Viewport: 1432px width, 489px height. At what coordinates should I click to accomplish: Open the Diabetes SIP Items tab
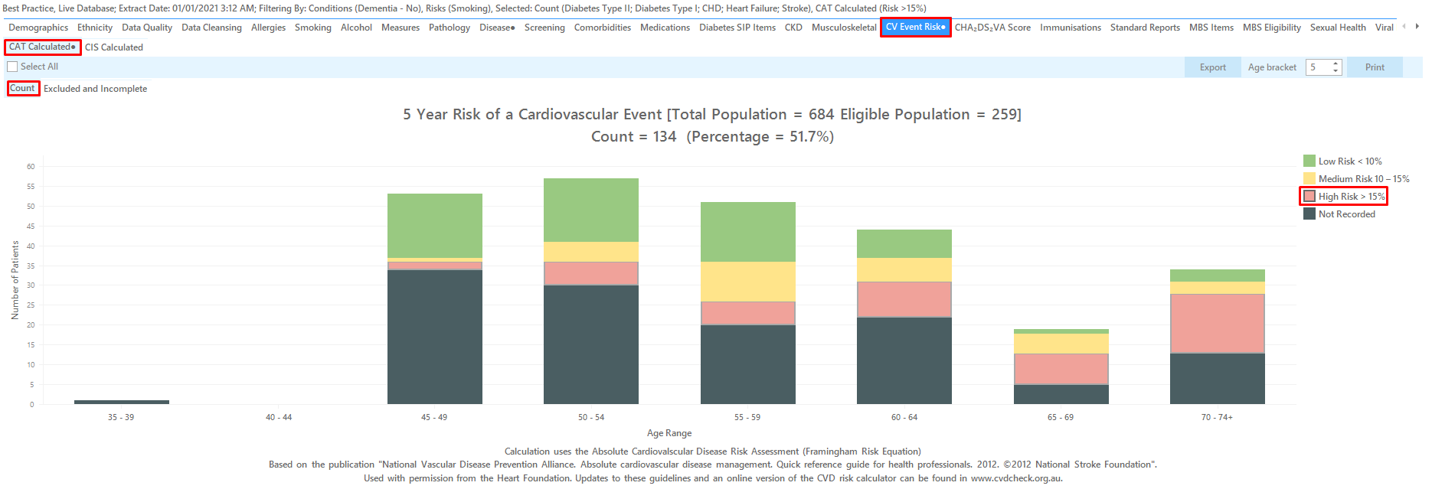point(737,28)
